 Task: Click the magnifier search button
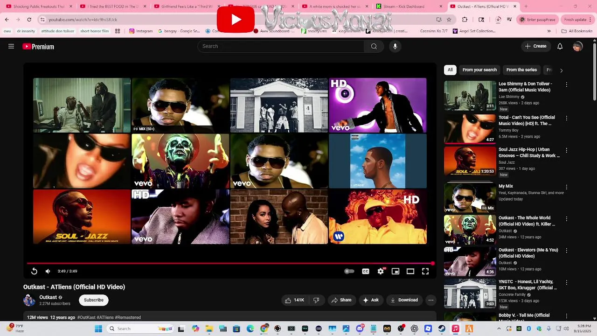[374, 46]
